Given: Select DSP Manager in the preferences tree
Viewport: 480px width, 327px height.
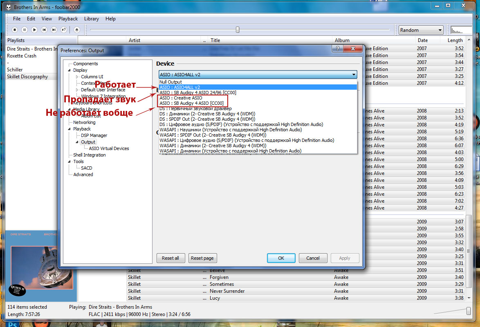Looking at the screenshot, I should click(x=94, y=135).
